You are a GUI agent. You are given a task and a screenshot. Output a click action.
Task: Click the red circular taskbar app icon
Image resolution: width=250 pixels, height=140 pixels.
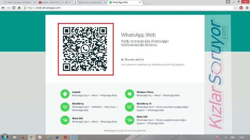tap(65, 137)
